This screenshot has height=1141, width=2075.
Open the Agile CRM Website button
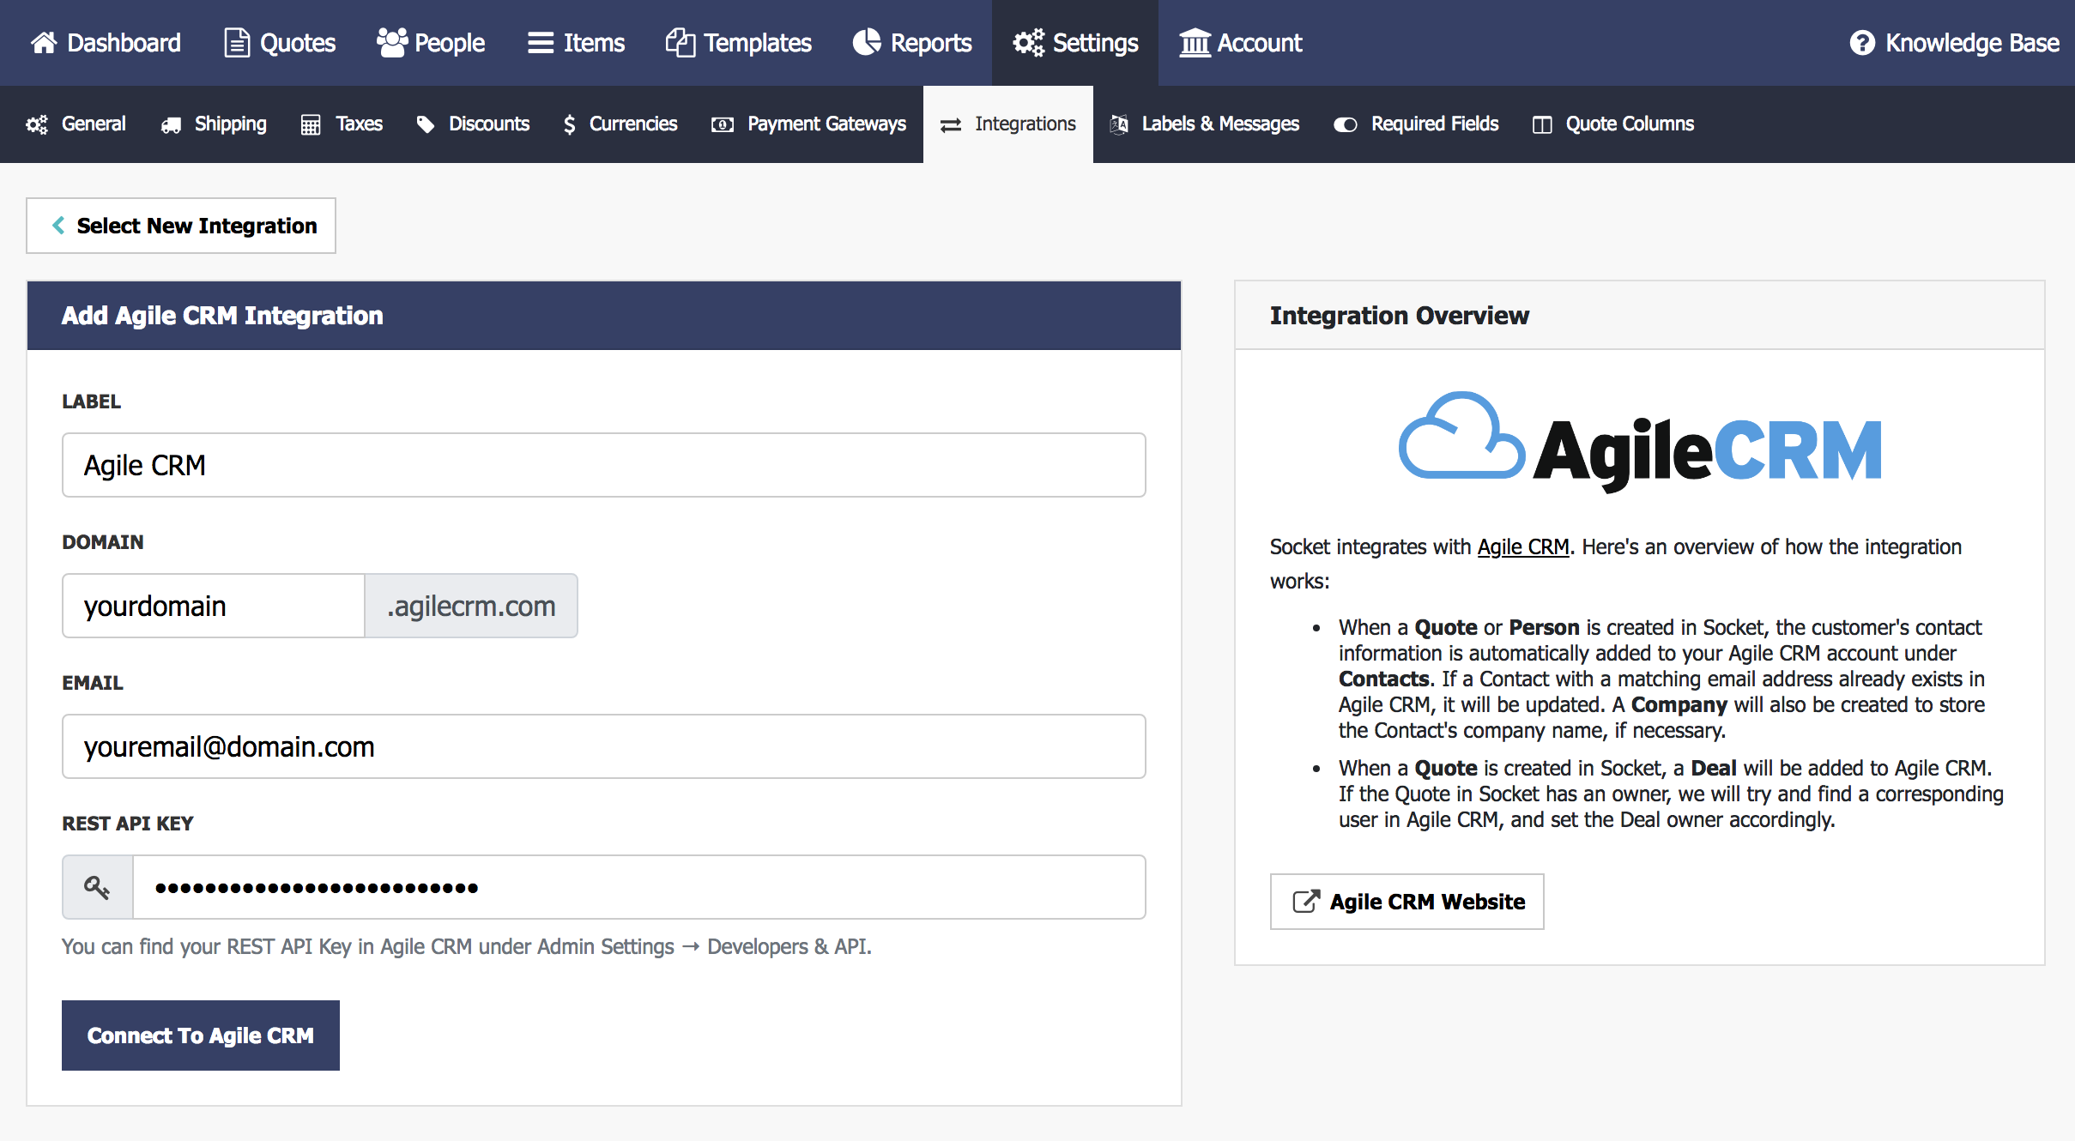click(x=1407, y=902)
